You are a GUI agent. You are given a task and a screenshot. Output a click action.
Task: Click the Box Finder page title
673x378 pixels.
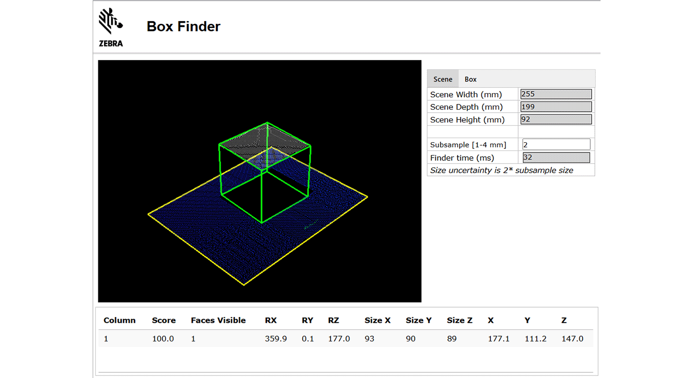pyautogui.click(x=183, y=26)
